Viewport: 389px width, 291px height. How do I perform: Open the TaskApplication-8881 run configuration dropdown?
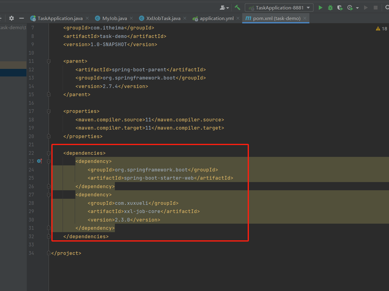point(279,8)
